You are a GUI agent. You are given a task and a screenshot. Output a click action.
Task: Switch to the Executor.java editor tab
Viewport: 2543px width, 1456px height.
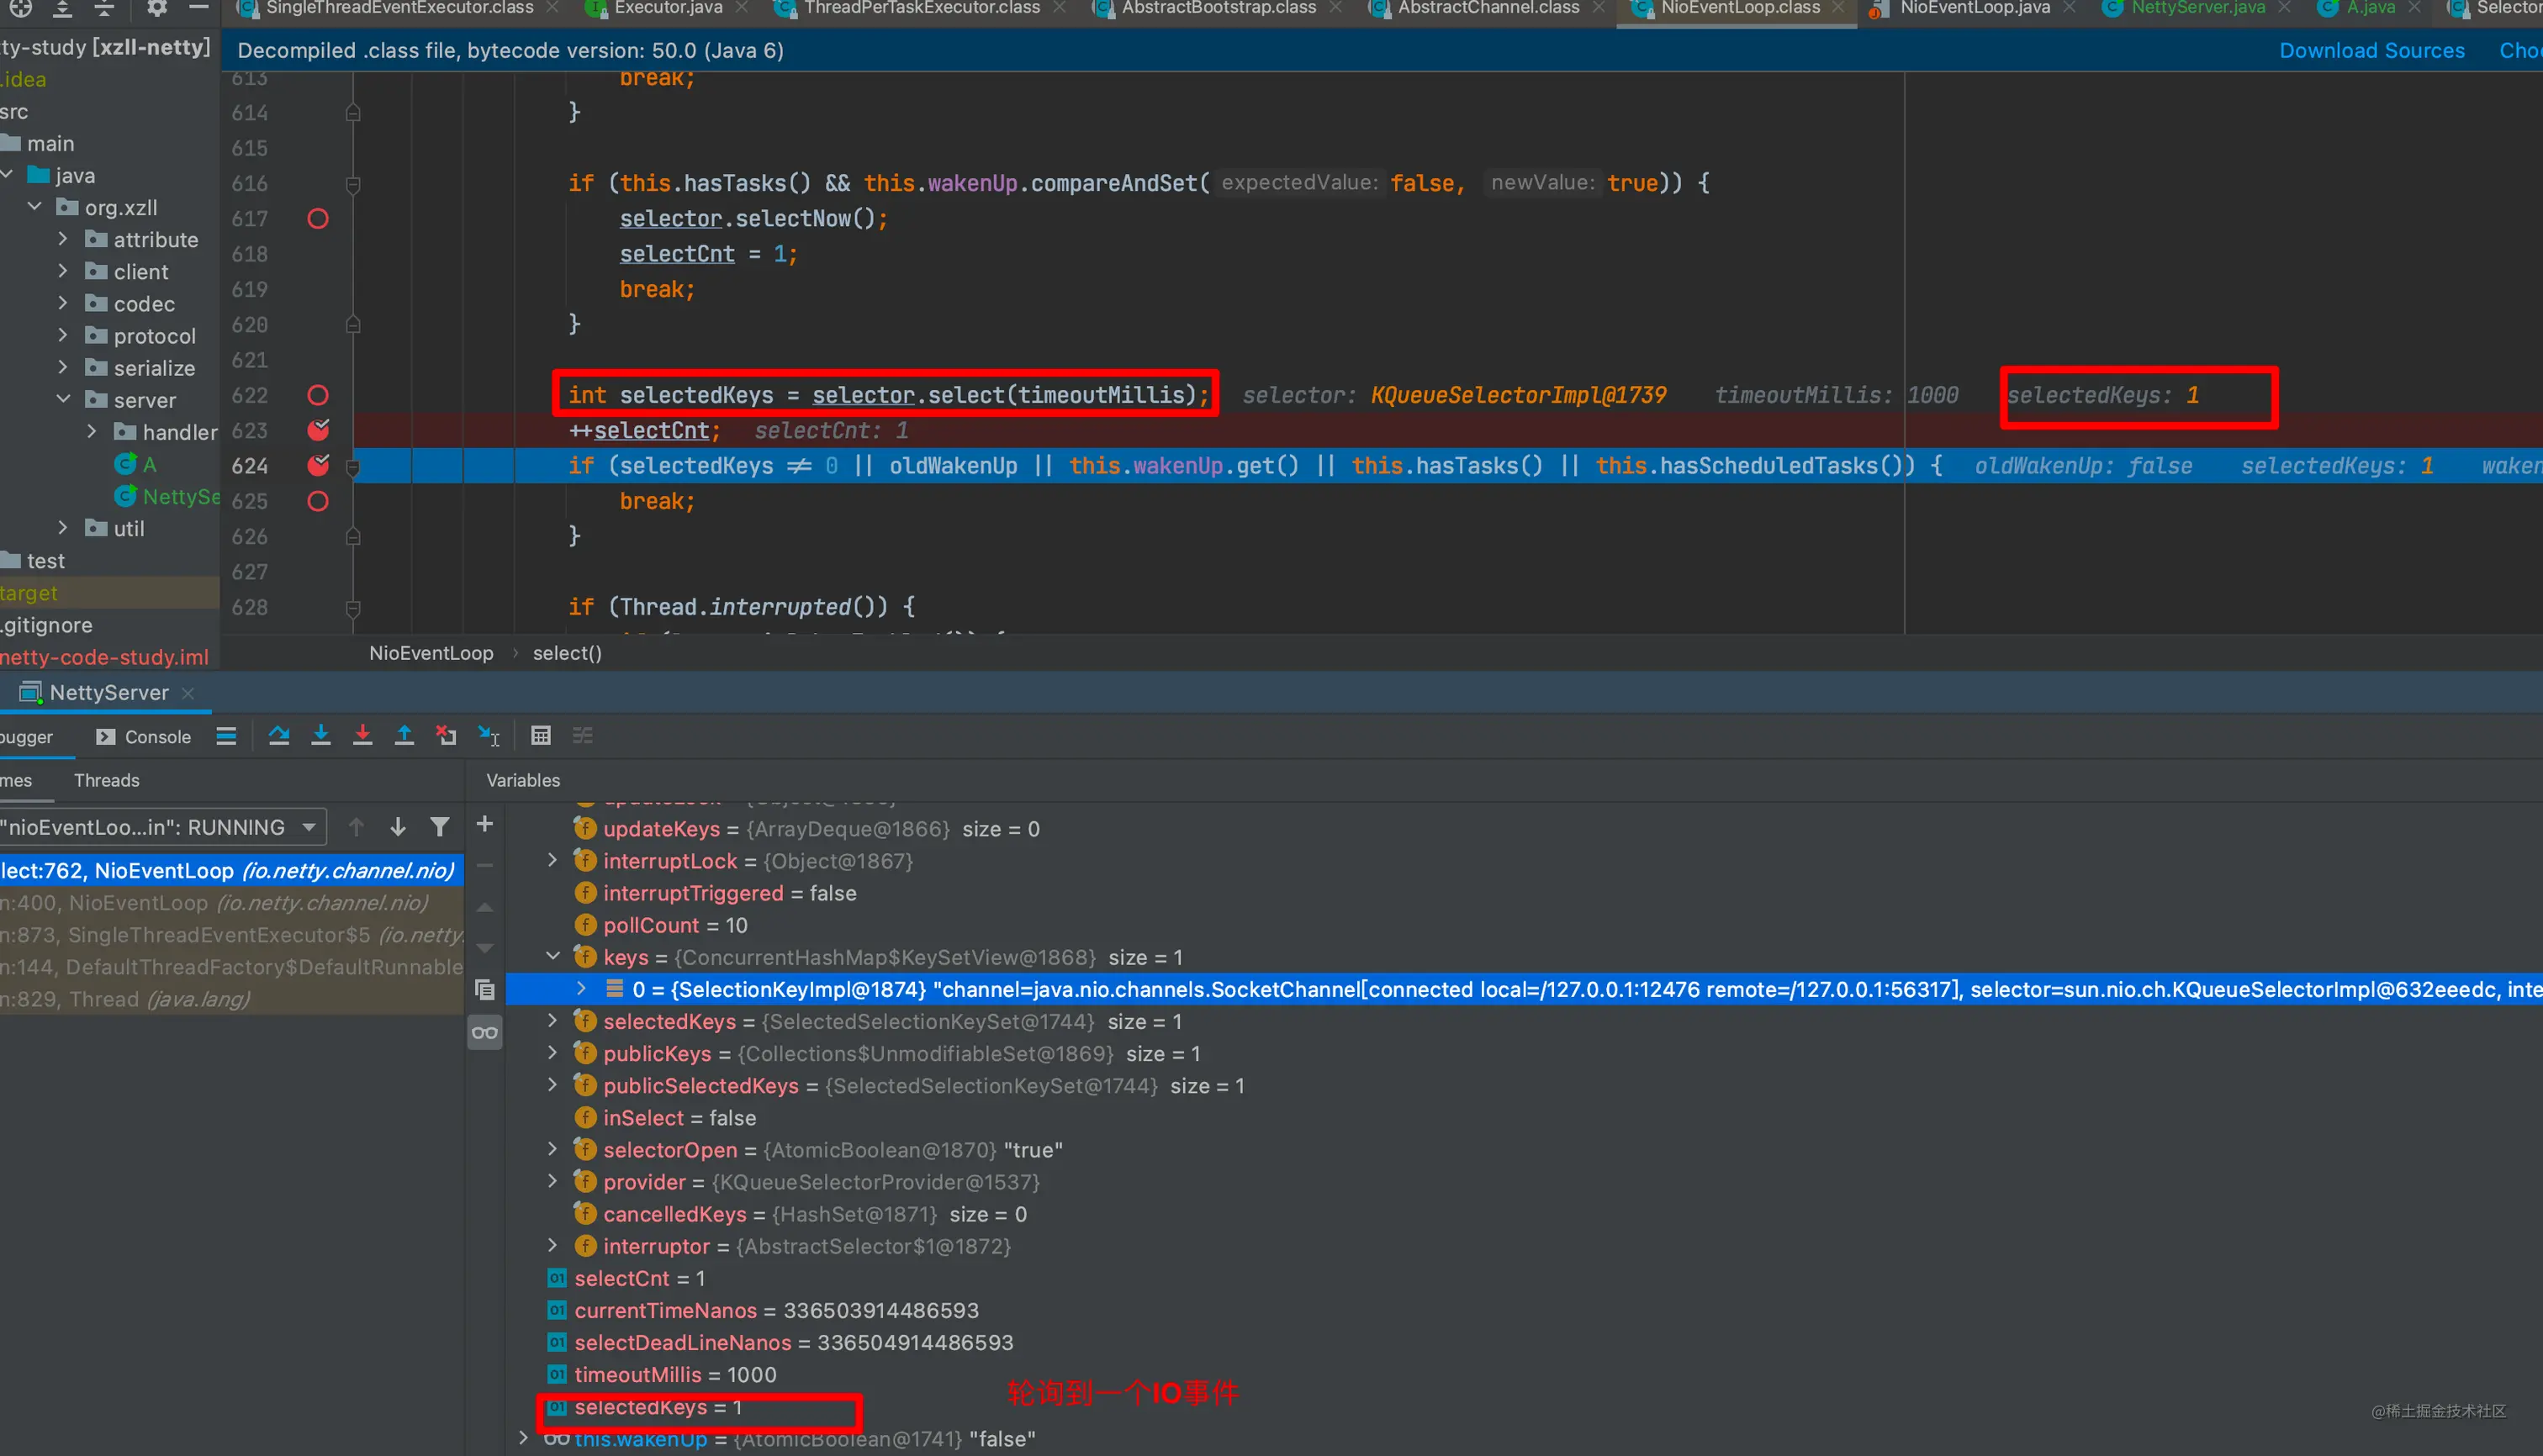(x=669, y=8)
